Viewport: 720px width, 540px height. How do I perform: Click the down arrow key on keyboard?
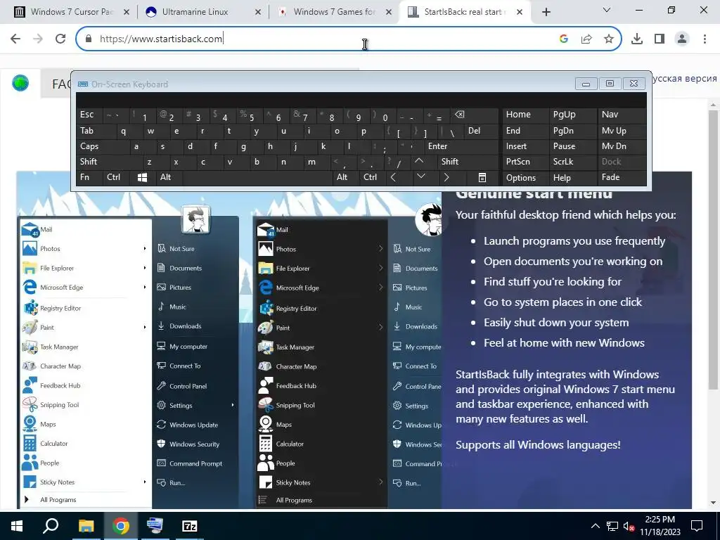coord(420,176)
